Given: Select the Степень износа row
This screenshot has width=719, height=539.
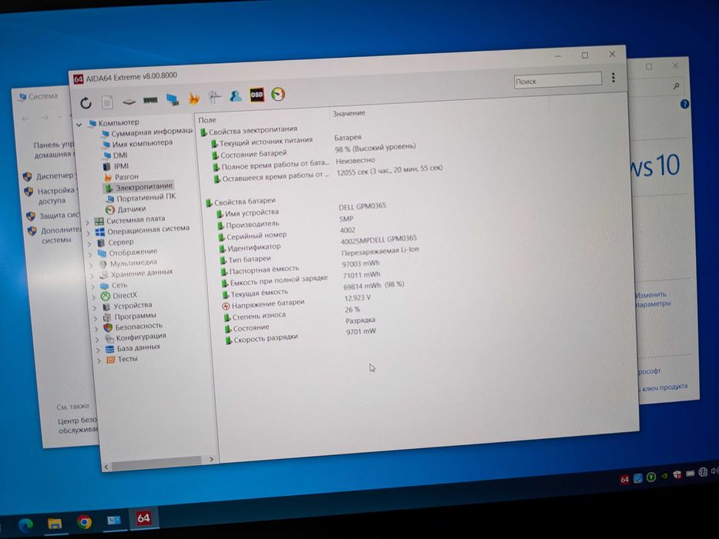Looking at the screenshot, I should [259, 316].
